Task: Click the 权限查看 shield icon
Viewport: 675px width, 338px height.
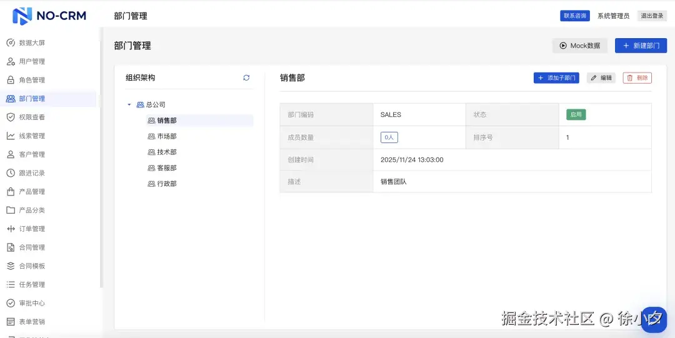Action: [x=11, y=117]
